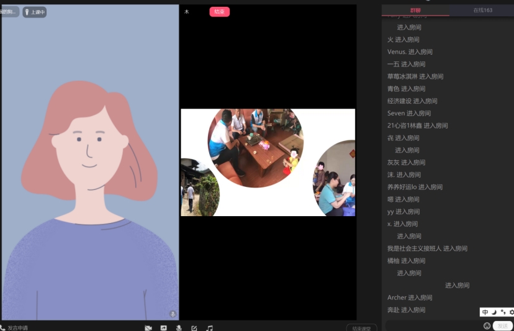This screenshot has width=514, height=331.
Task: Click the 发送 send button
Action: tap(502, 326)
